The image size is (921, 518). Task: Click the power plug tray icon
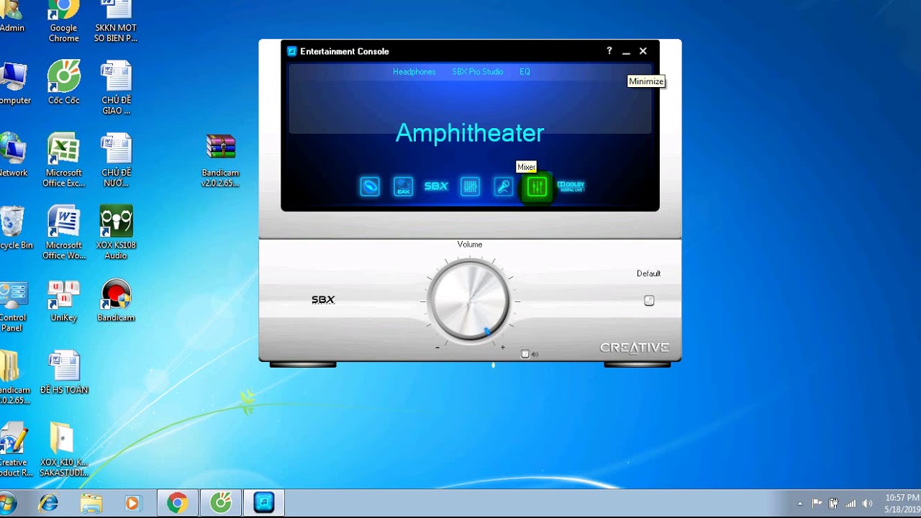(833, 504)
